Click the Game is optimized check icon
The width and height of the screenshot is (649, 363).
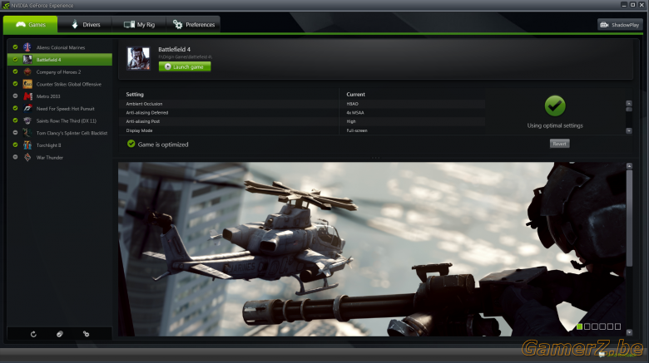click(131, 144)
